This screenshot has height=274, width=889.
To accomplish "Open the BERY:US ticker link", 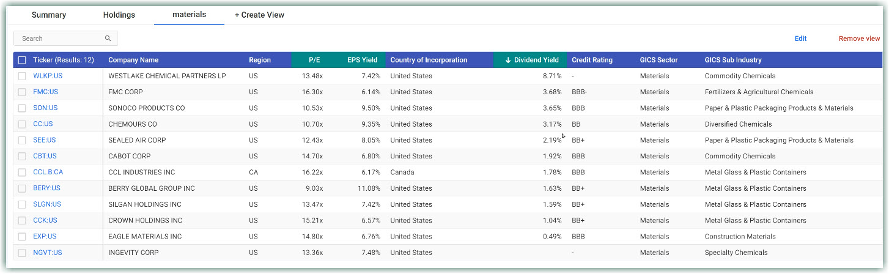I will 47,188.
